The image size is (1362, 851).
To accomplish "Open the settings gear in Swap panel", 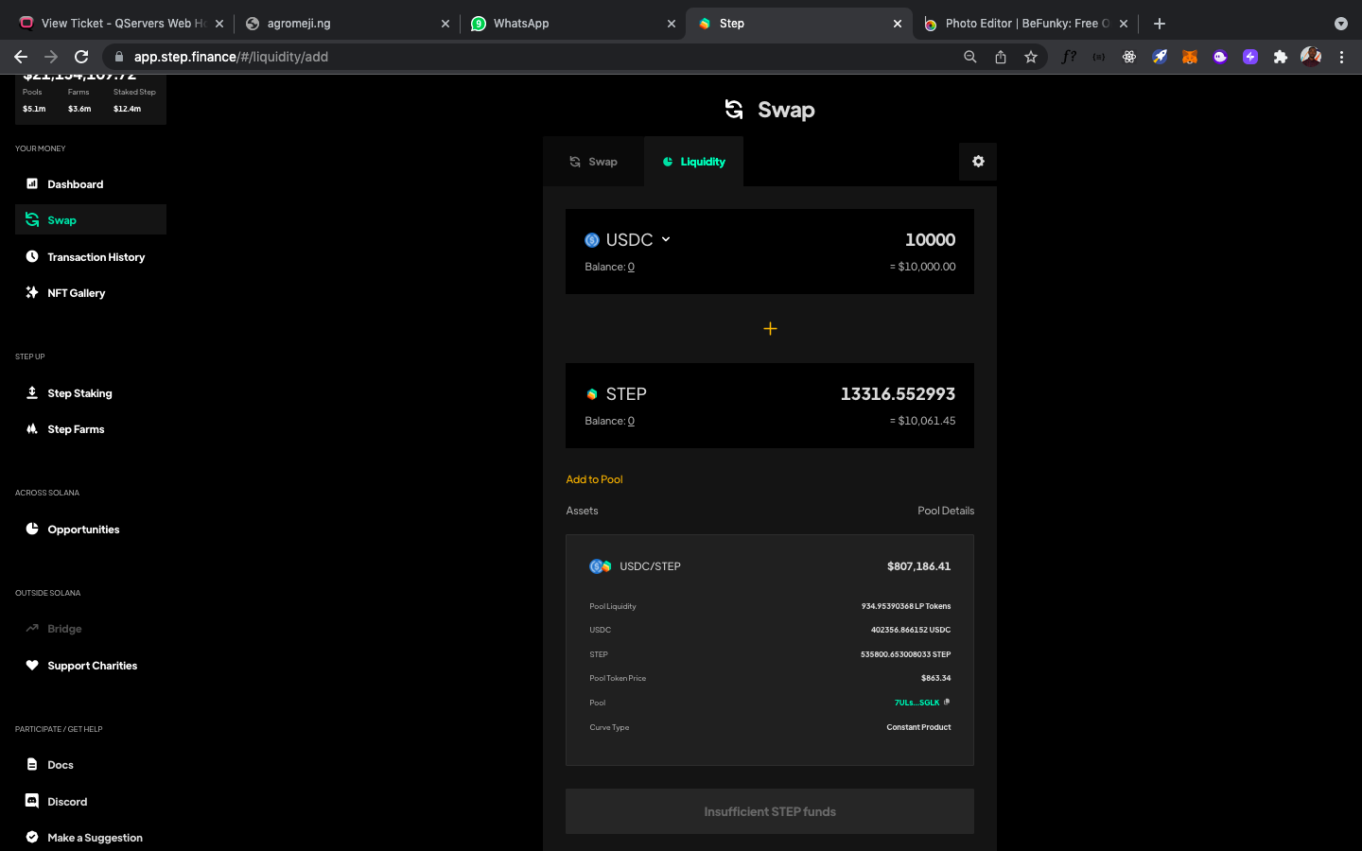I will coord(978,162).
